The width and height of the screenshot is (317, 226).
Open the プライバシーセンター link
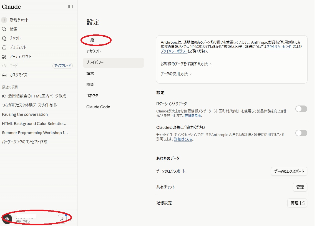pyautogui.click(x=280, y=47)
